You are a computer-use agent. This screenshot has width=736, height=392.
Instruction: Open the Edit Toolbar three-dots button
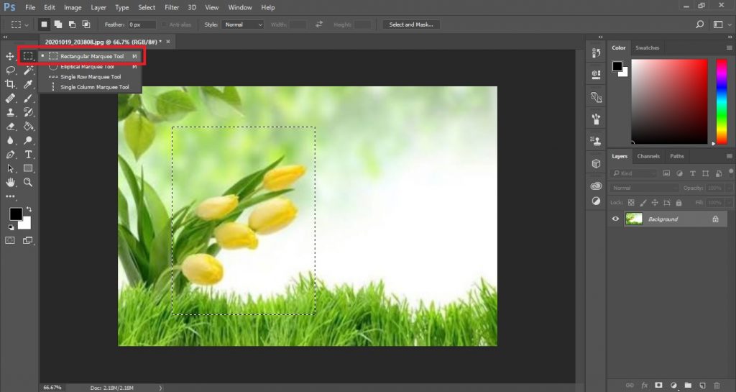[x=10, y=196]
